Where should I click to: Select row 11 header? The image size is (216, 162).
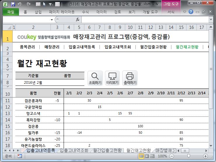click(8, 101)
